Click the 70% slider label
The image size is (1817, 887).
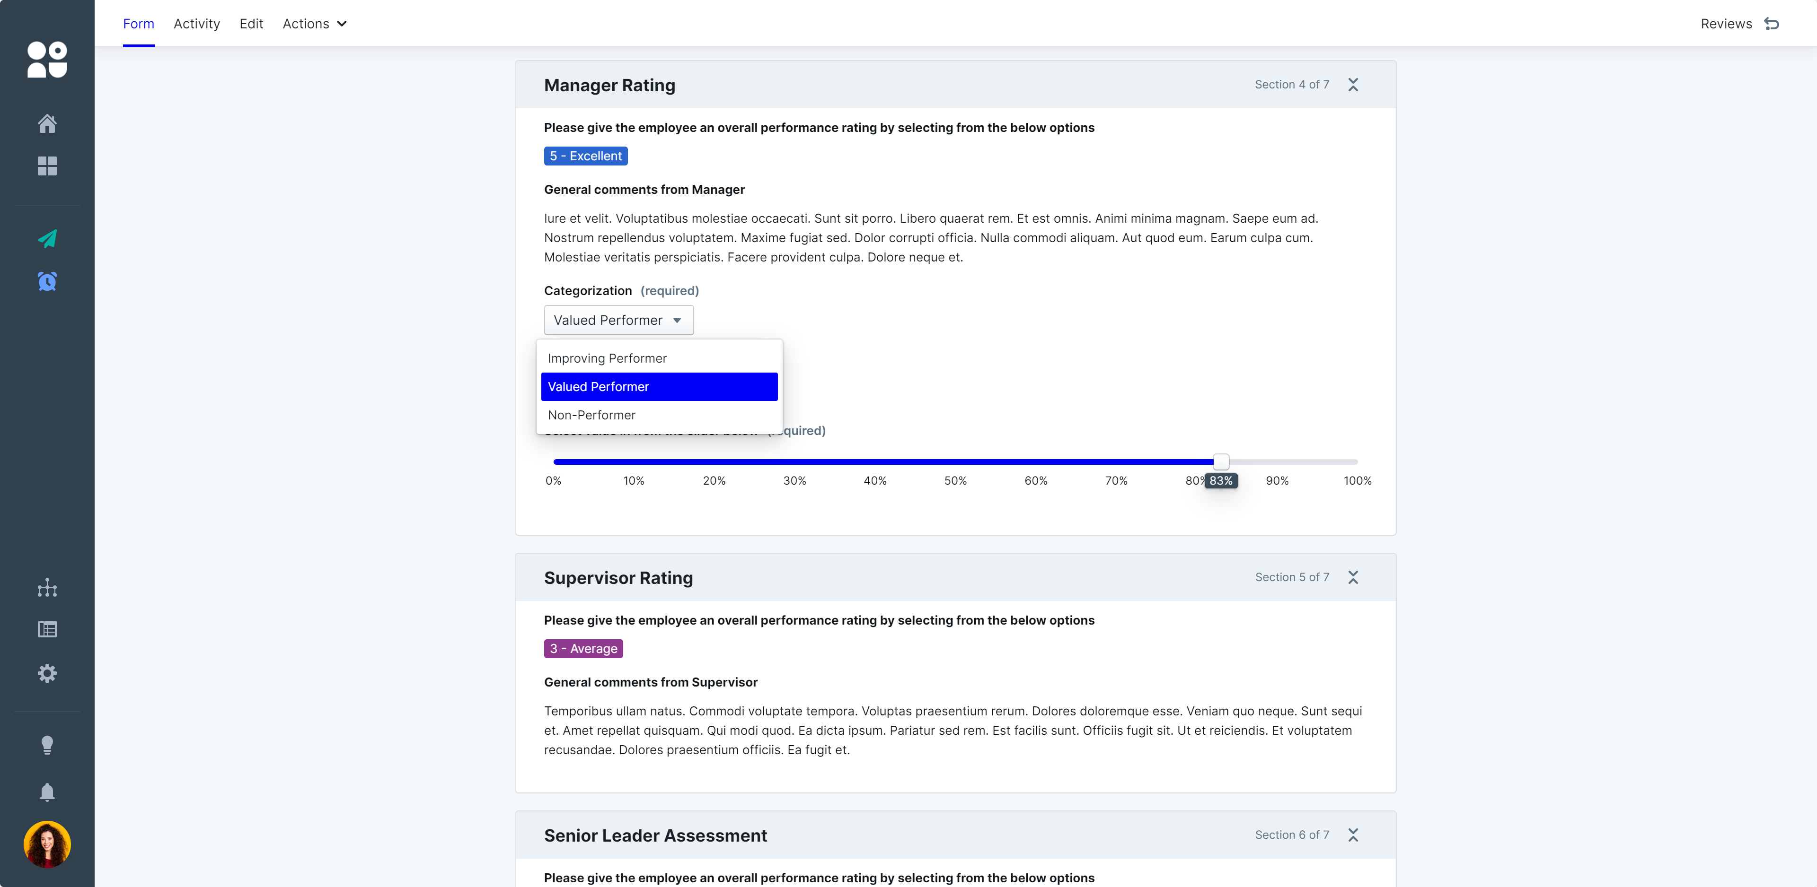pyautogui.click(x=1116, y=481)
